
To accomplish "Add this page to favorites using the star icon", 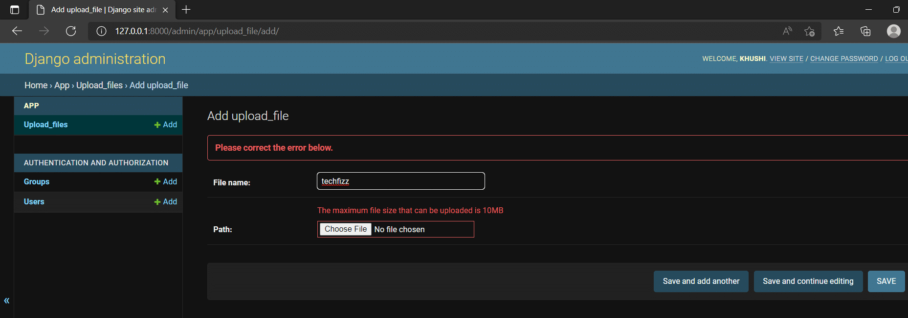I will (x=809, y=31).
